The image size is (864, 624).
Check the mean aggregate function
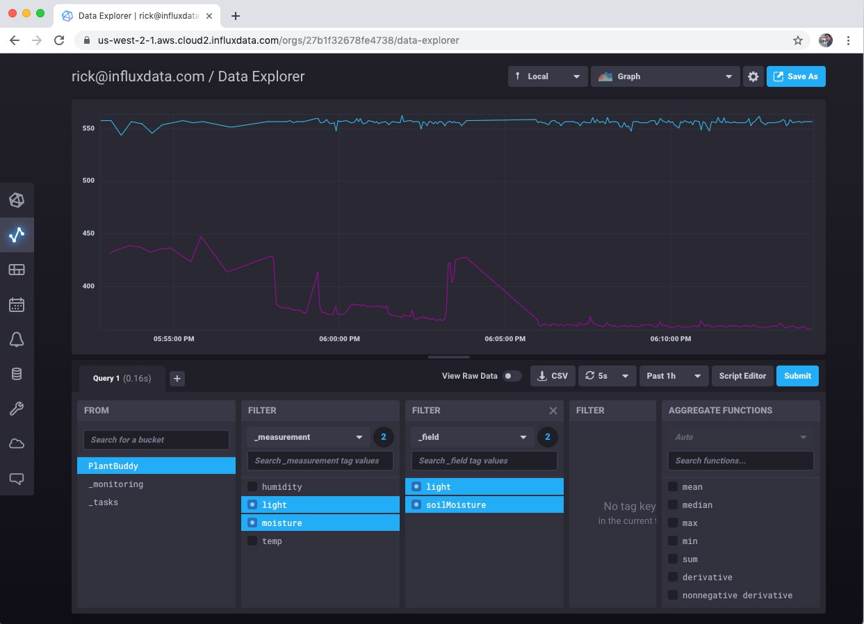click(673, 486)
